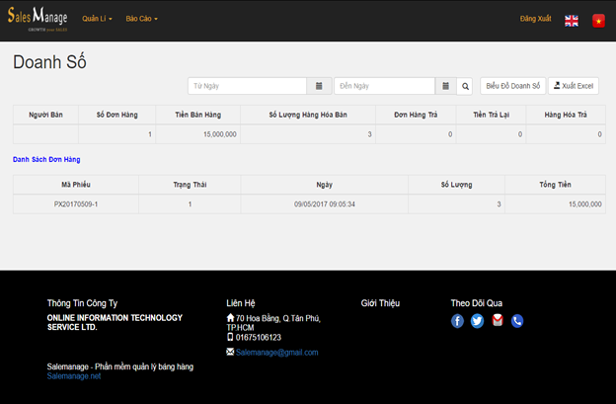The image size is (616, 404).
Task: Click the Từ Ngày date input field
Action: pyautogui.click(x=247, y=86)
